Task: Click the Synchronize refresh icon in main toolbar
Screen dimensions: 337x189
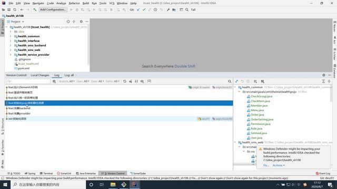Action: pyautogui.click(x=15, y=9)
